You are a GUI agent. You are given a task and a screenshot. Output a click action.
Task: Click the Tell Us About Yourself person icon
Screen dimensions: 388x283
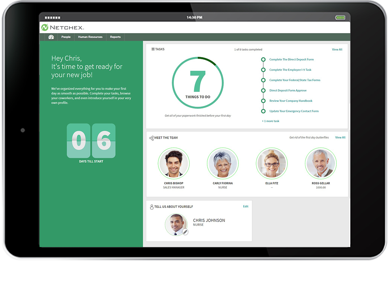coord(152,207)
